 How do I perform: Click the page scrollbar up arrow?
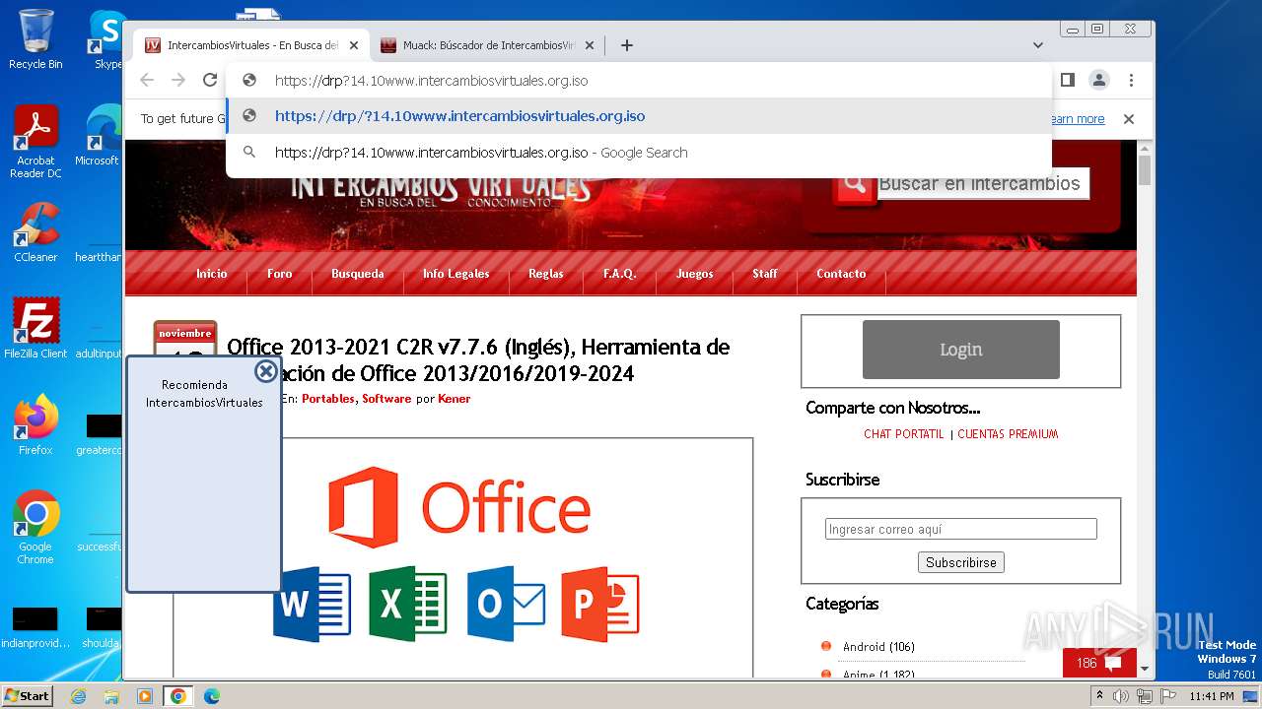pyautogui.click(x=1145, y=147)
